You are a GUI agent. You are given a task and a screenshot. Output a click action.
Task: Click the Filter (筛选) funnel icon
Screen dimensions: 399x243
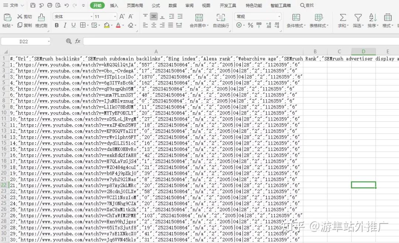pyautogui.click(x=358, y=17)
